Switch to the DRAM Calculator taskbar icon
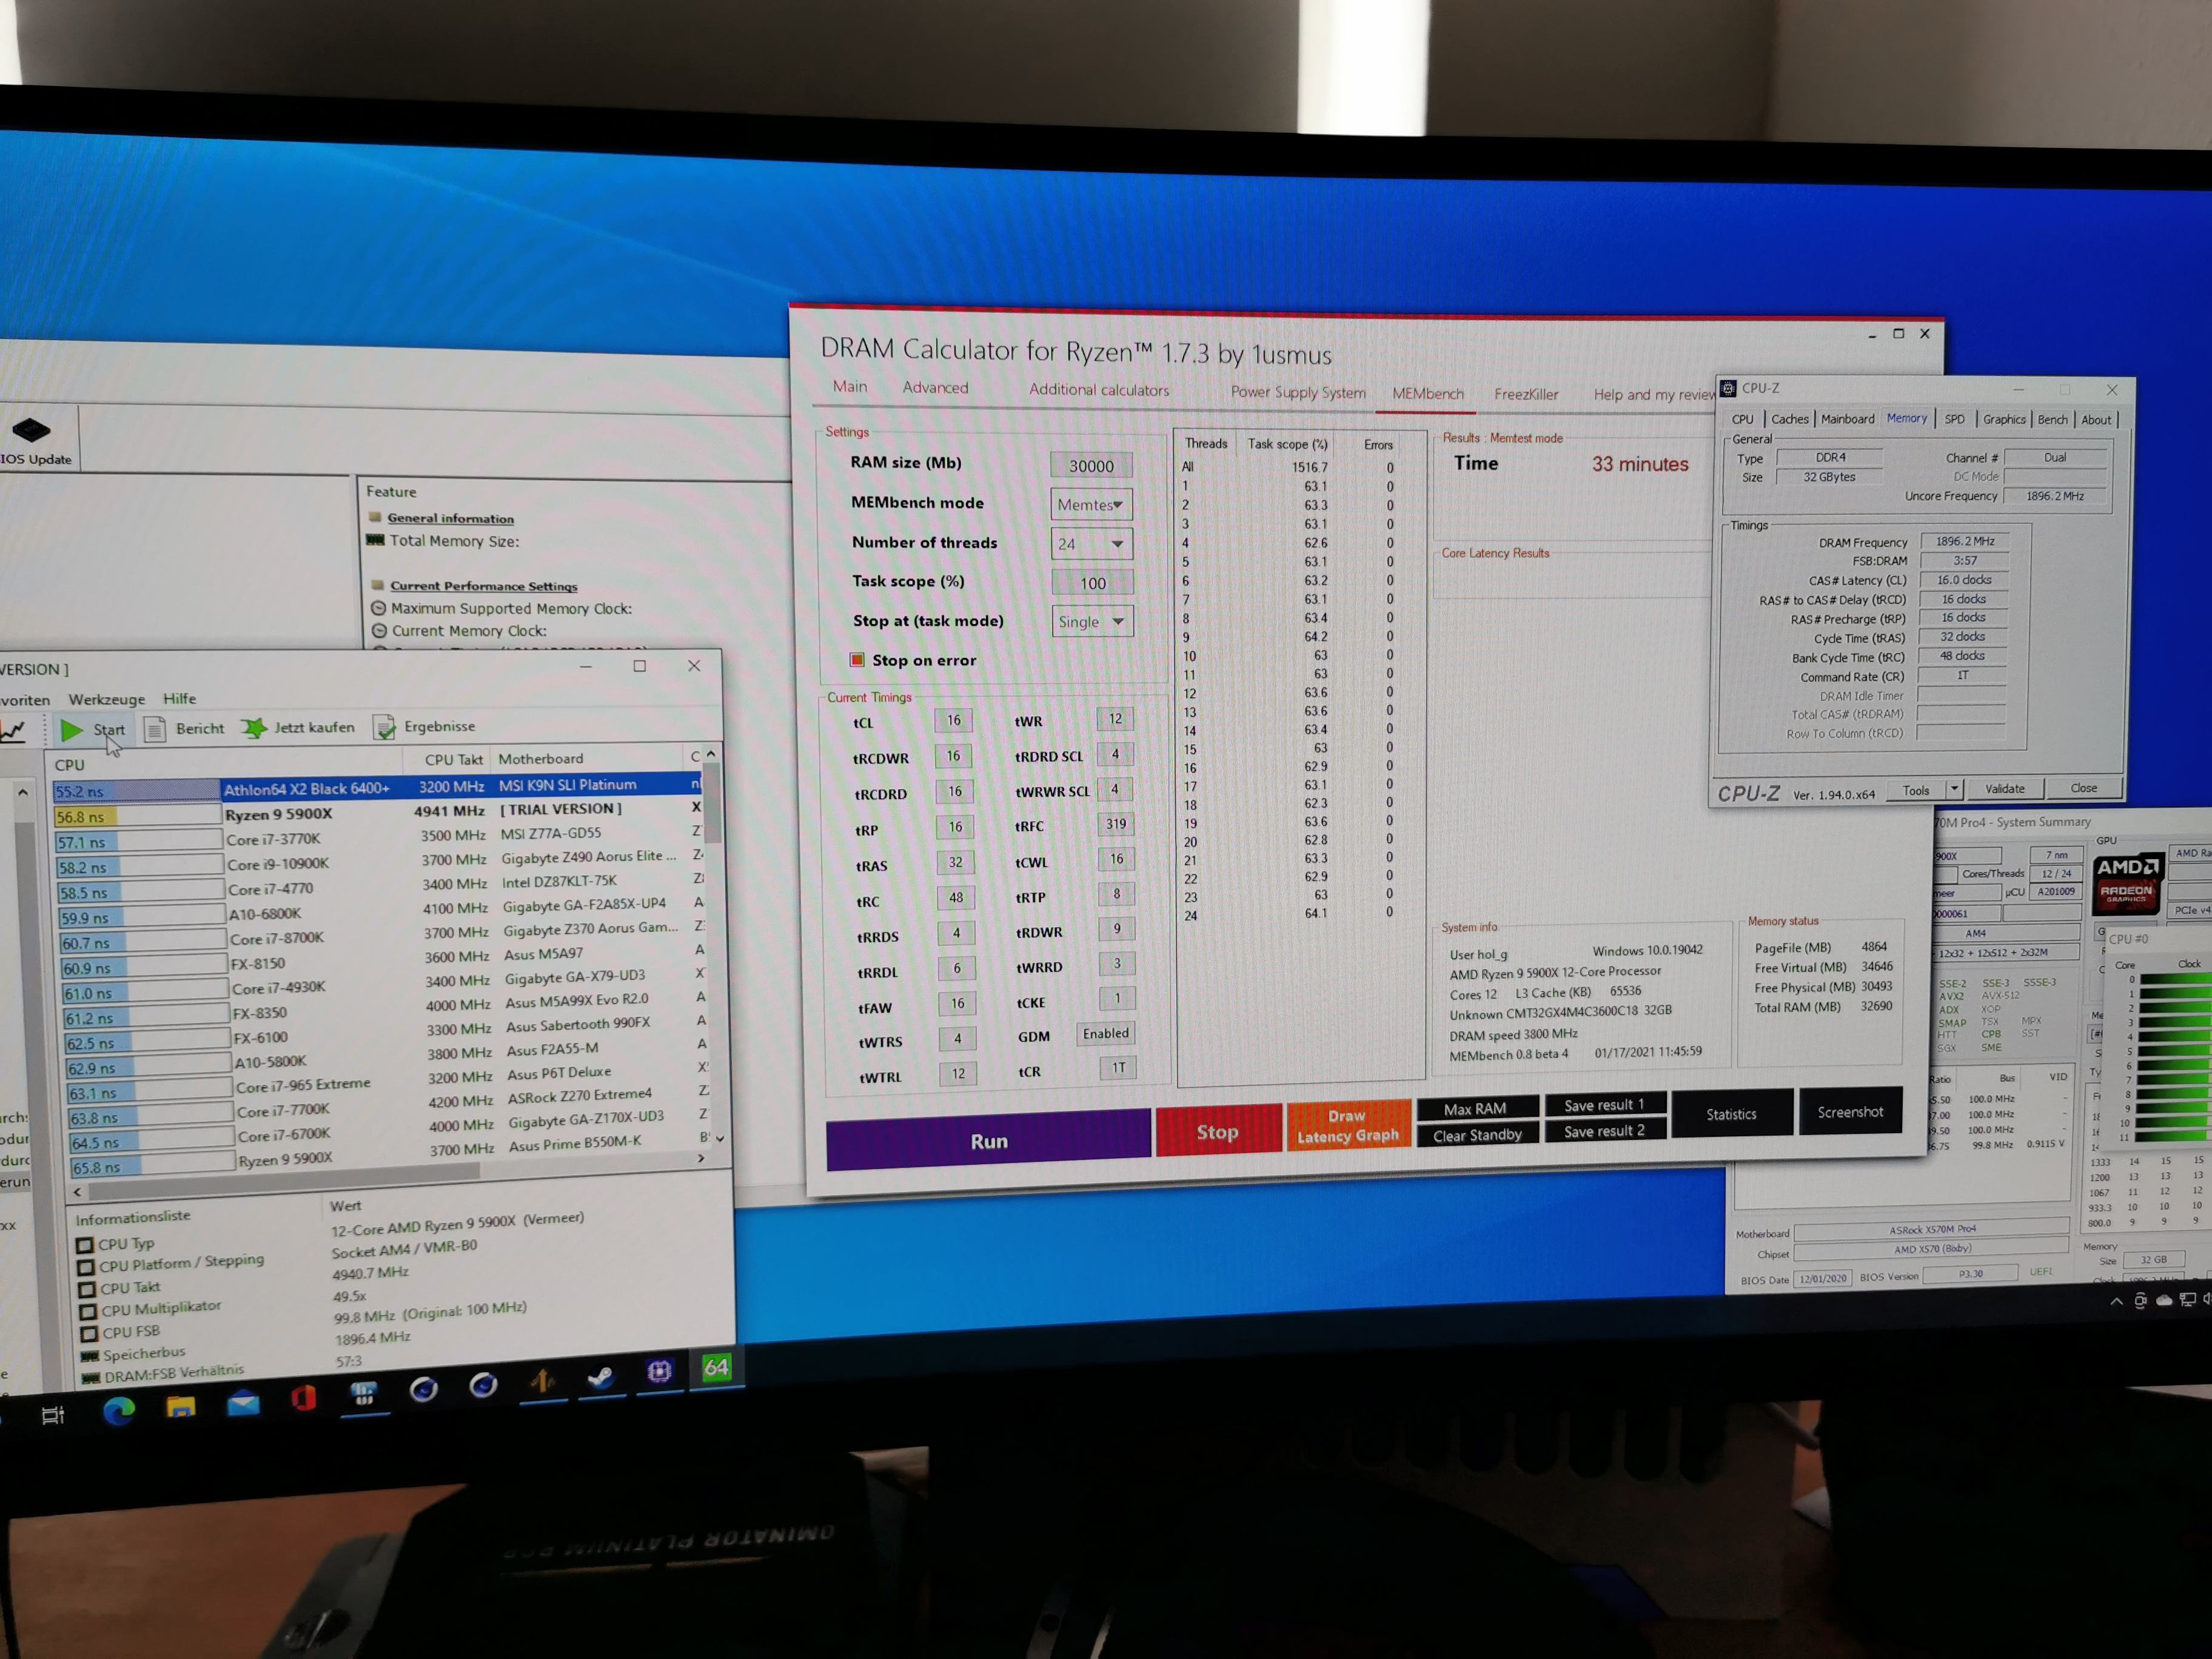 point(363,1393)
